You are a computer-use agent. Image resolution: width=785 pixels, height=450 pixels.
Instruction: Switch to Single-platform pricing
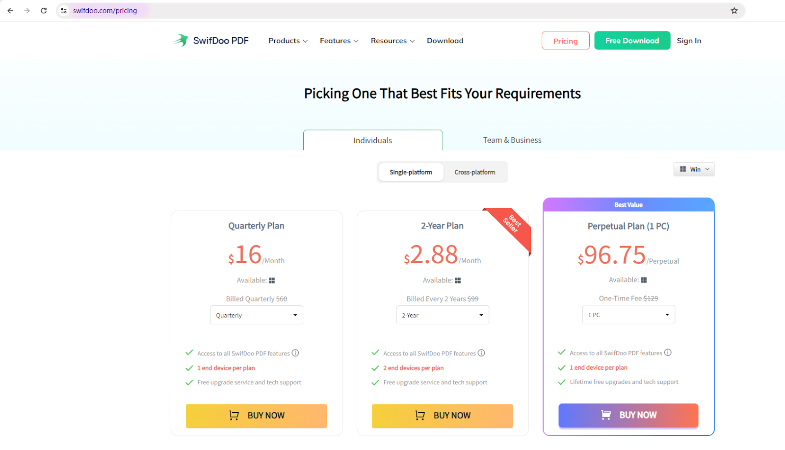pos(411,173)
